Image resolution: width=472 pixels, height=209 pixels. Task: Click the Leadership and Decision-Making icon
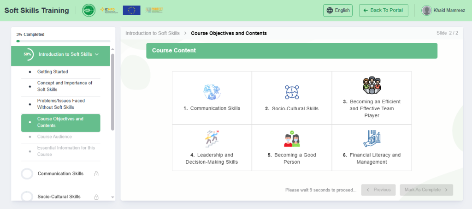tap(212, 138)
